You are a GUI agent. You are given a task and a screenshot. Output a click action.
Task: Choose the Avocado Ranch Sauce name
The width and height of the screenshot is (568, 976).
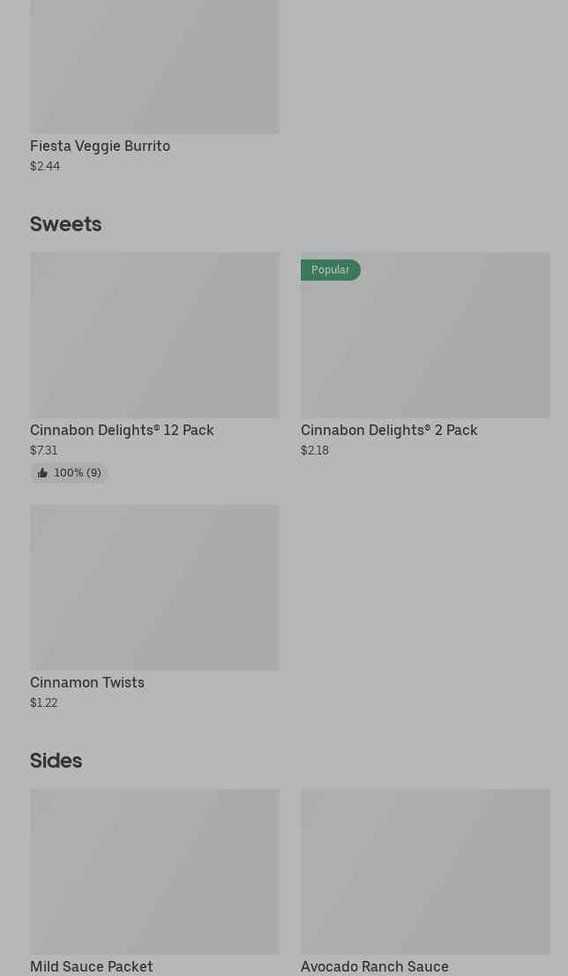[x=375, y=966]
